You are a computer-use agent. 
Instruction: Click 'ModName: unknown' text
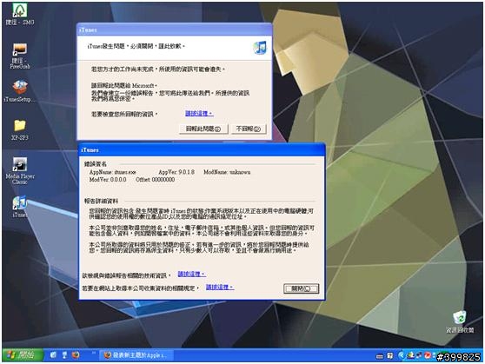227,172
